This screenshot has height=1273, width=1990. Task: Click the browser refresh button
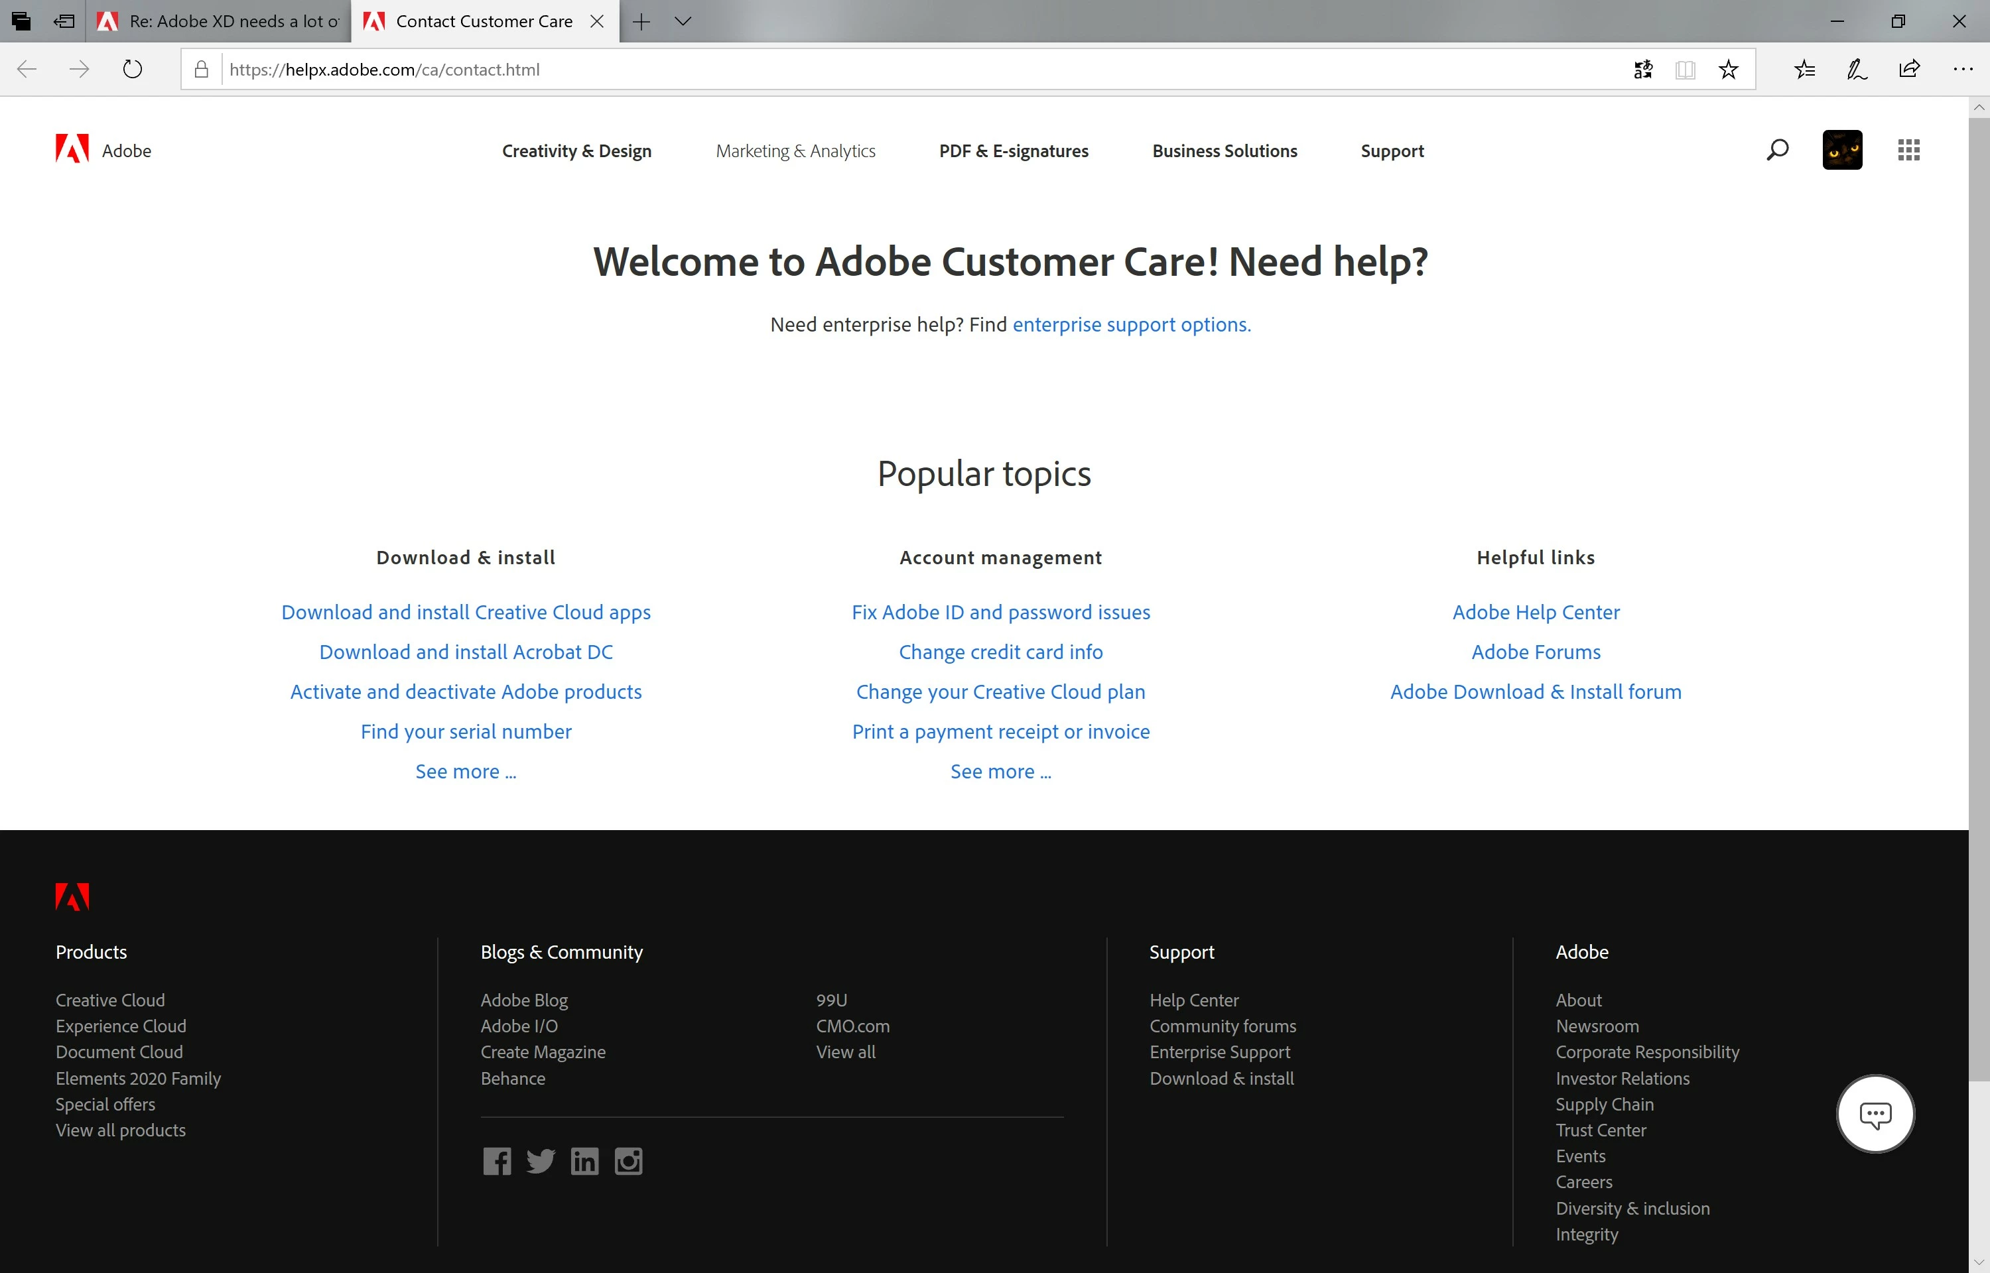point(132,70)
